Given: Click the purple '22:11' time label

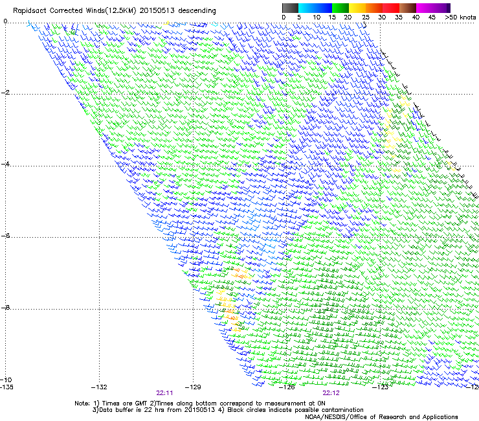Looking at the screenshot, I should click(164, 393).
